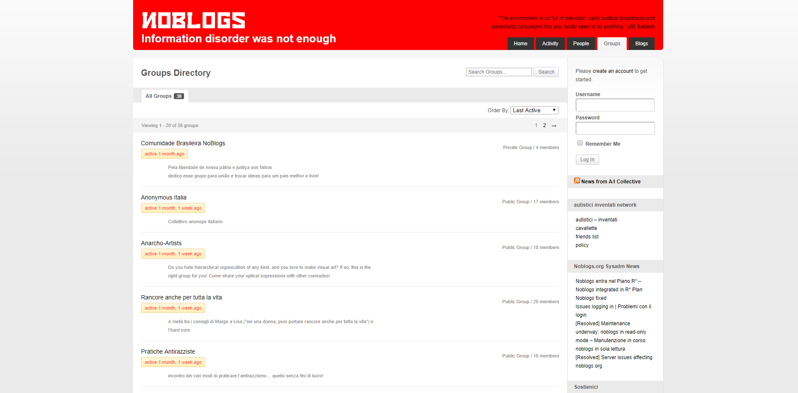The image size is (798, 393).
Task: Open the Anonymous Italia group
Action: pos(164,197)
